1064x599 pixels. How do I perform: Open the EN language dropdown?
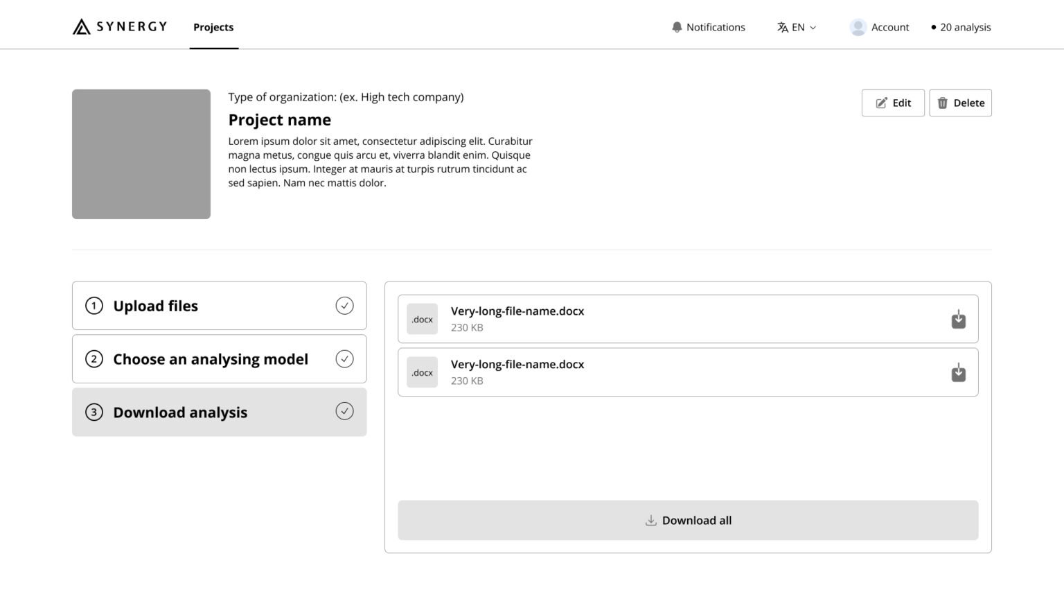(798, 27)
